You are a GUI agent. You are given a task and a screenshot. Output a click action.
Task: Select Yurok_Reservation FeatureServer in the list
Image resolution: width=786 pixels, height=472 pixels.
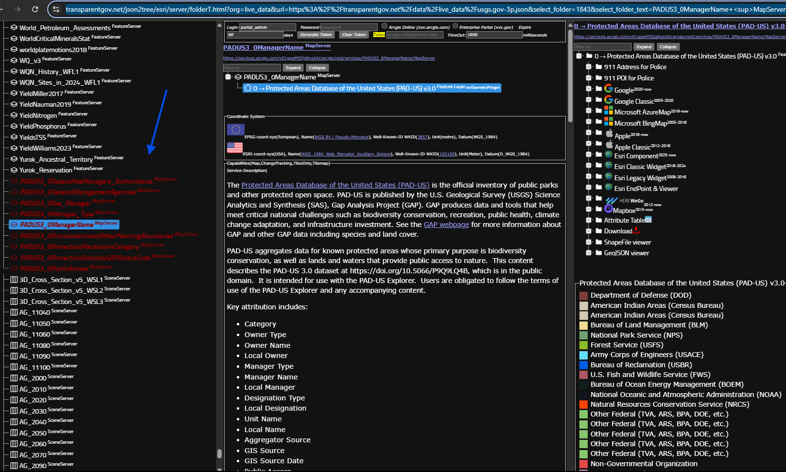(x=46, y=170)
